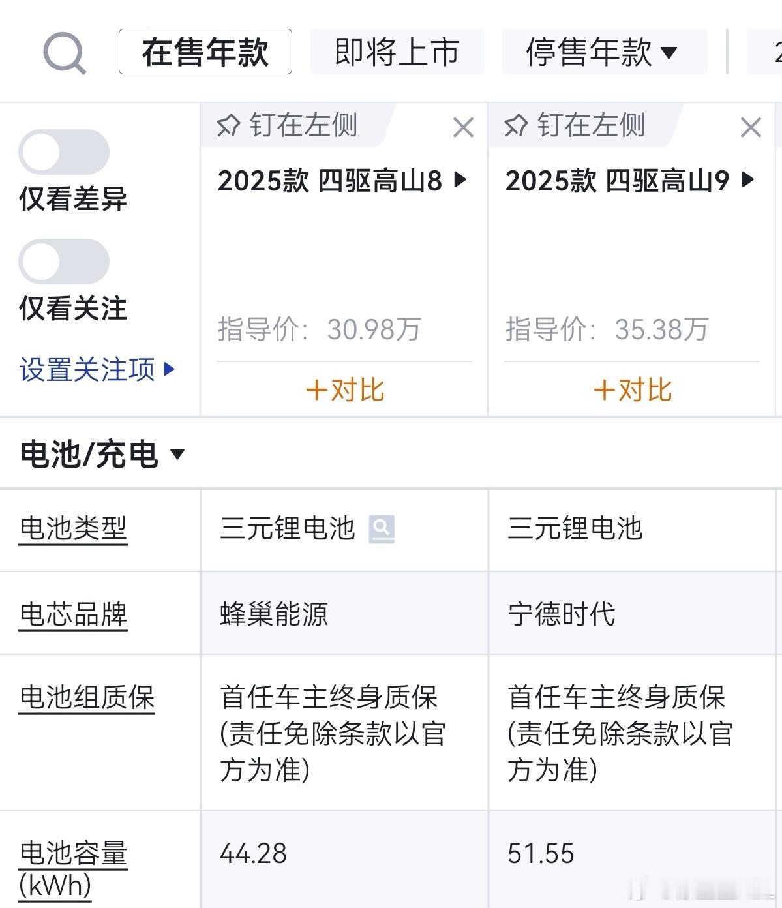This screenshot has height=908, width=782.
Task: Open the 电池类型 parameter explanation
Action: [73, 529]
